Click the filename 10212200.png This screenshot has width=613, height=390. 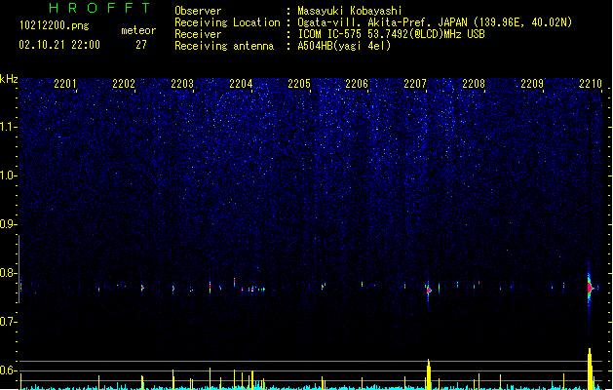click(x=55, y=26)
